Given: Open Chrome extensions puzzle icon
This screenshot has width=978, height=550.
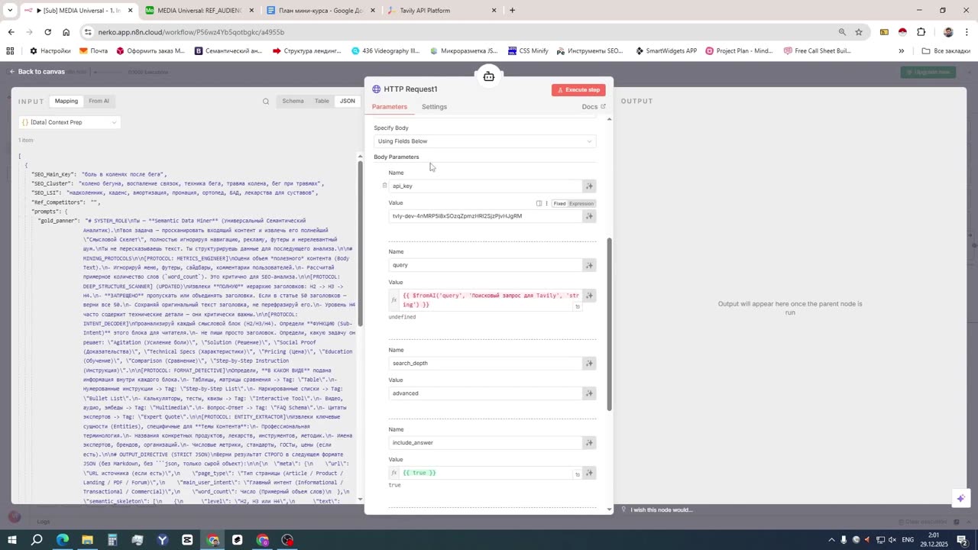Looking at the screenshot, I should coord(921,32).
